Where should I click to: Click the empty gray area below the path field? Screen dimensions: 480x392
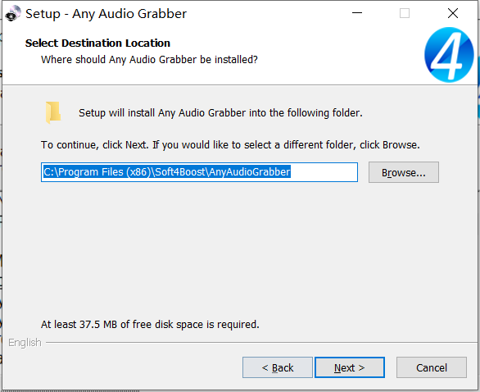point(239,248)
